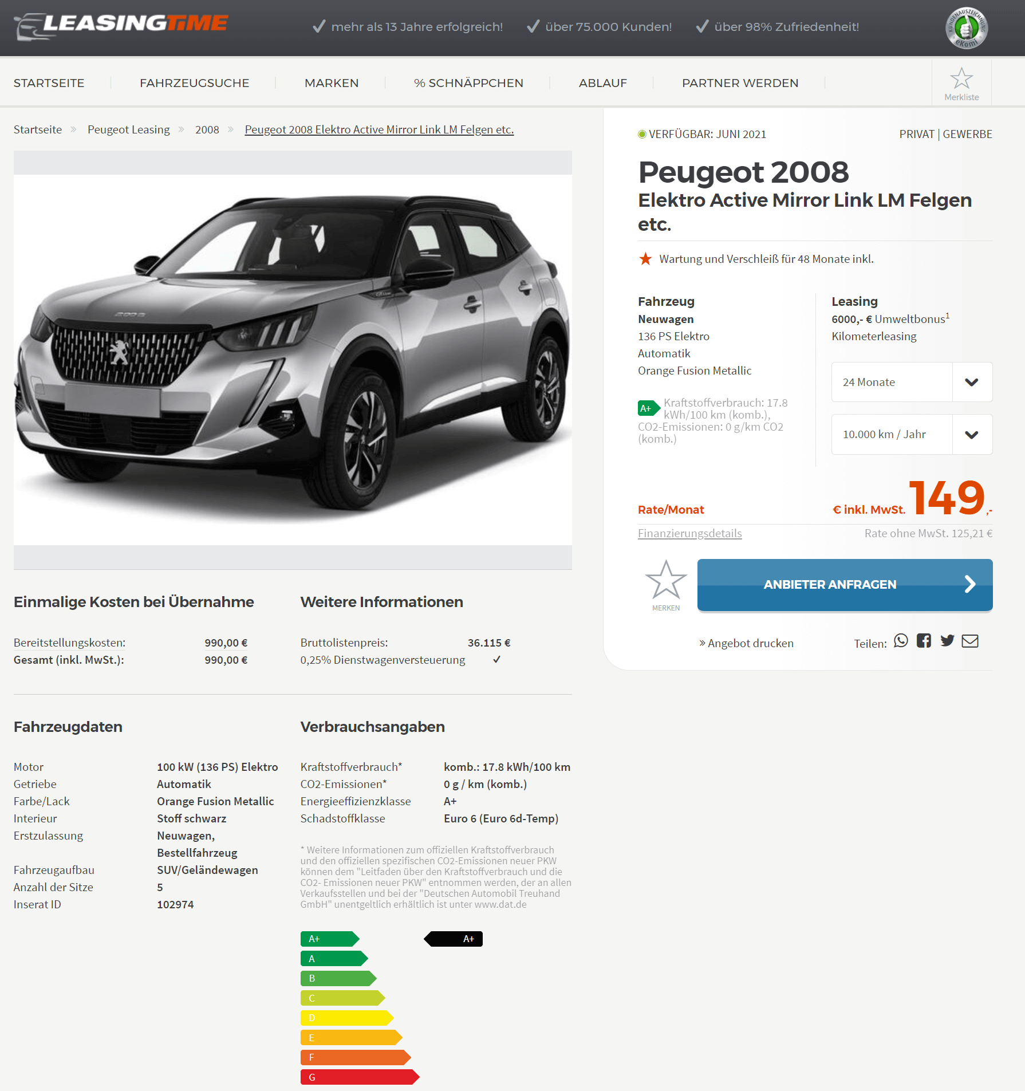Click Peugeot 2008 Elektro Active breadcrumb link
Screen dimensions: 1025x1091
pyautogui.click(x=379, y=129)
